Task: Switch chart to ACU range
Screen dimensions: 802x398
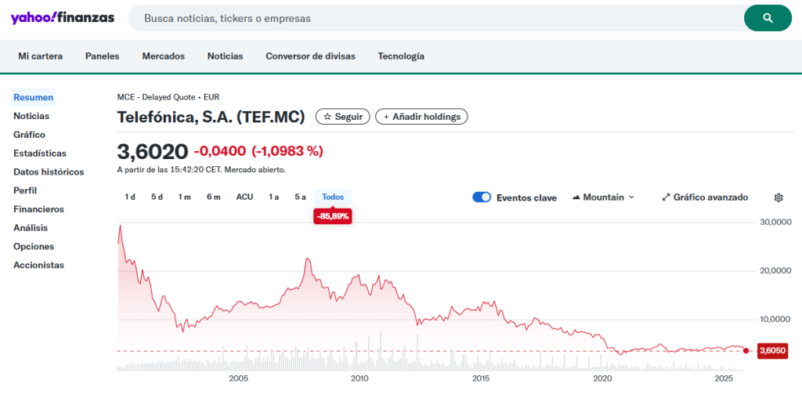Action: (244, 197)
